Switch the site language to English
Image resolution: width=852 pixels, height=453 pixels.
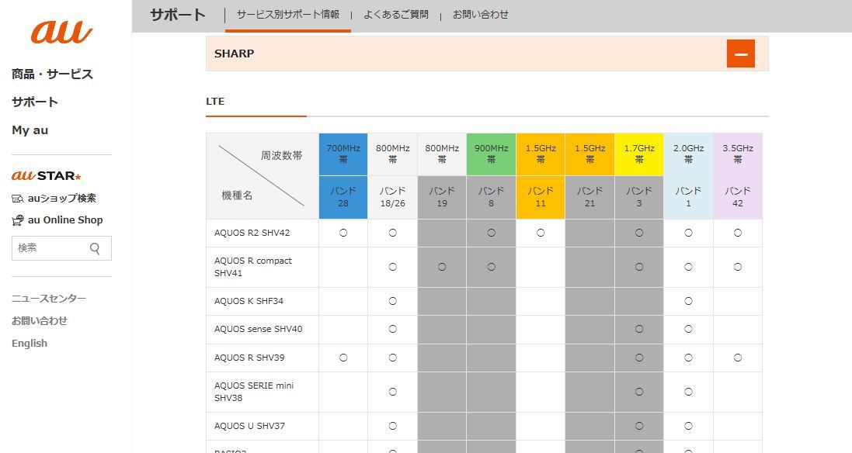pyautogui.click(x=29, y=342)
